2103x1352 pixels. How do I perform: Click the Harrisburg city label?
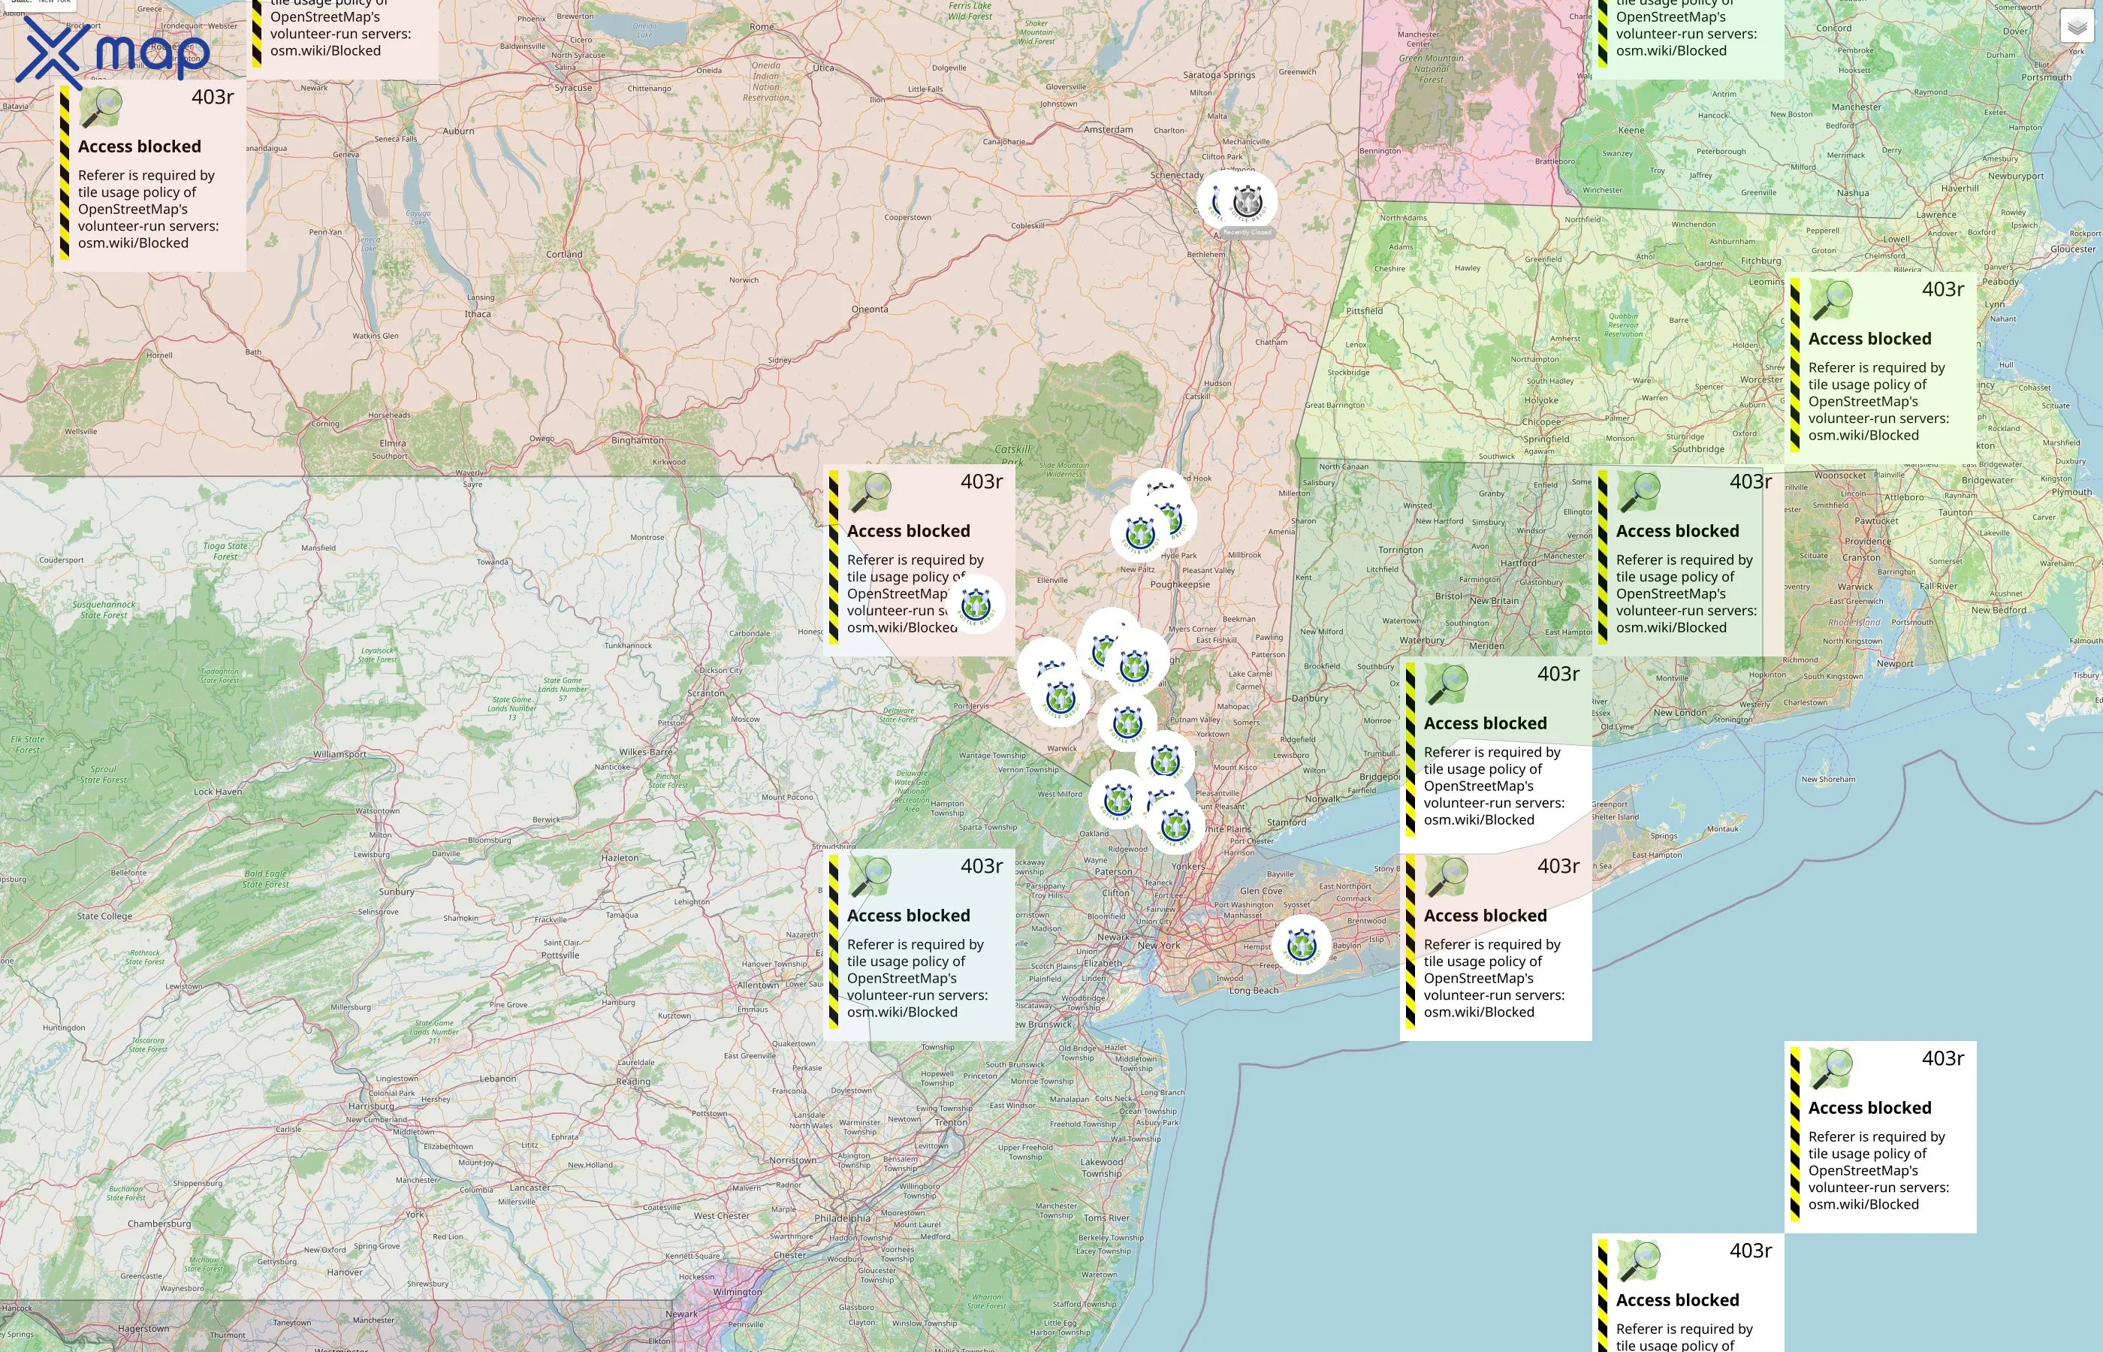(x=370, y=1106)
